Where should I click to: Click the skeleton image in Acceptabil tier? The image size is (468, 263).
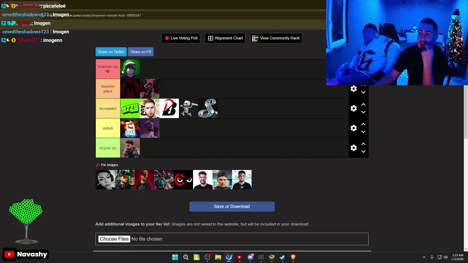(x=188, y=108)
